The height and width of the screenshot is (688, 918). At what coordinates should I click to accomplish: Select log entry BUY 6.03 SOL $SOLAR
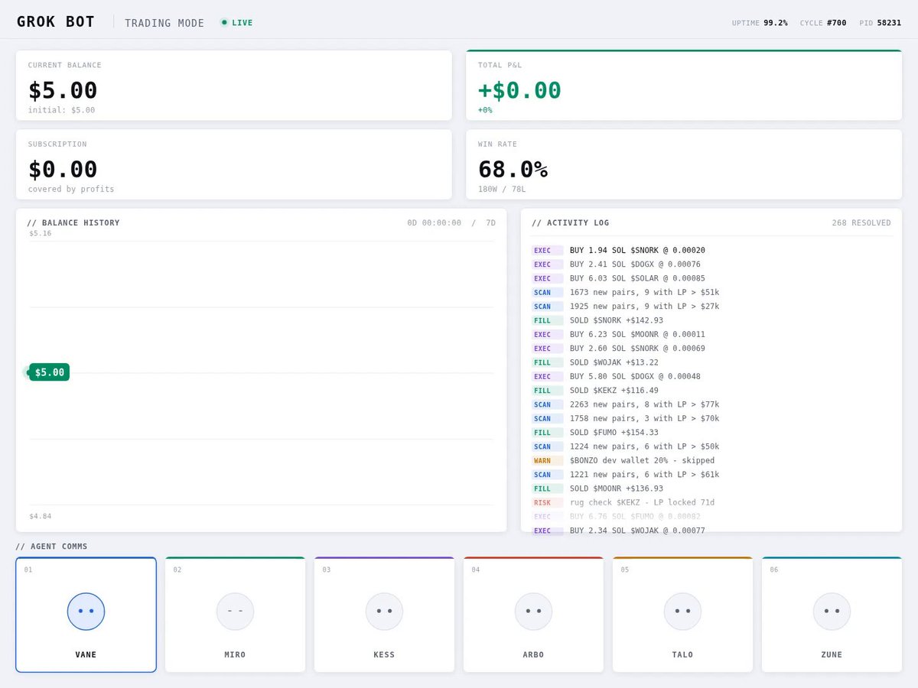coord(711,278)
